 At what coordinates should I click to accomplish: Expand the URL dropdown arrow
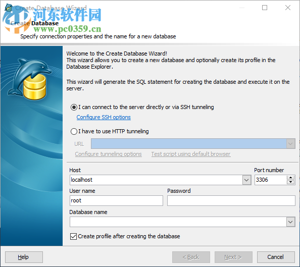pyautogui.click(x=290, y=144)
